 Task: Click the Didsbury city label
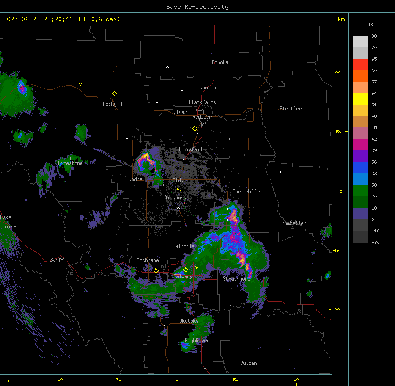(176, 198)
